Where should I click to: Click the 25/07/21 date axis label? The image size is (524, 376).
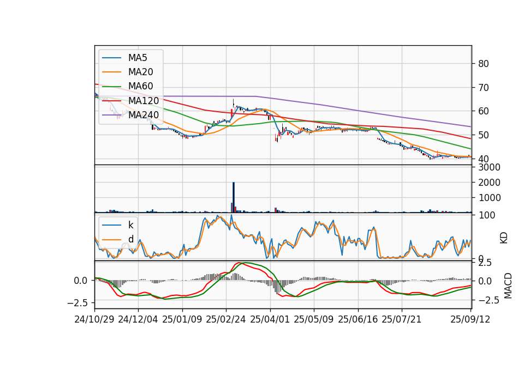point(401,319)
